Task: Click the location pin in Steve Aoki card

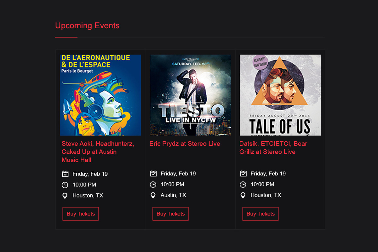Action: (65, 196)
